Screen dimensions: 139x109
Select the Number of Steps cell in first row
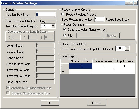tap(81, 66)
